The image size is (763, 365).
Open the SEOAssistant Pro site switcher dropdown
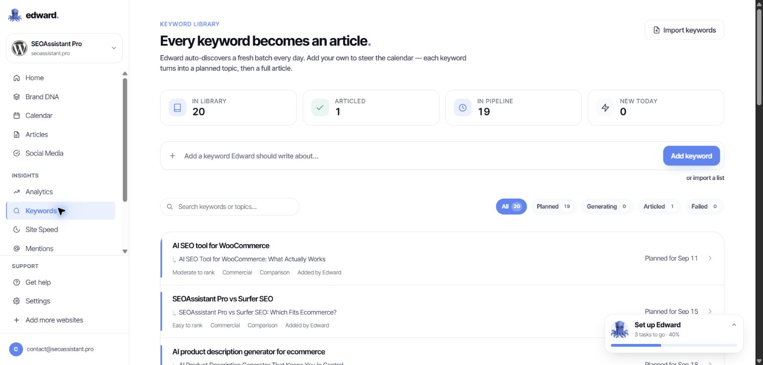tap(64, 48)
